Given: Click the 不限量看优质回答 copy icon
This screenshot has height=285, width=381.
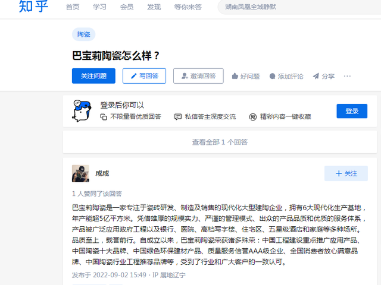Looking at the screenshot, I should [104, 117].
